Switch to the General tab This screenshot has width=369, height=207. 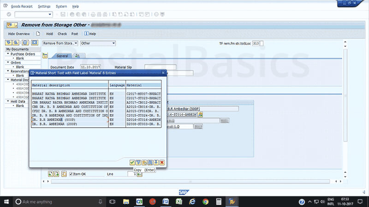(62, 56)
